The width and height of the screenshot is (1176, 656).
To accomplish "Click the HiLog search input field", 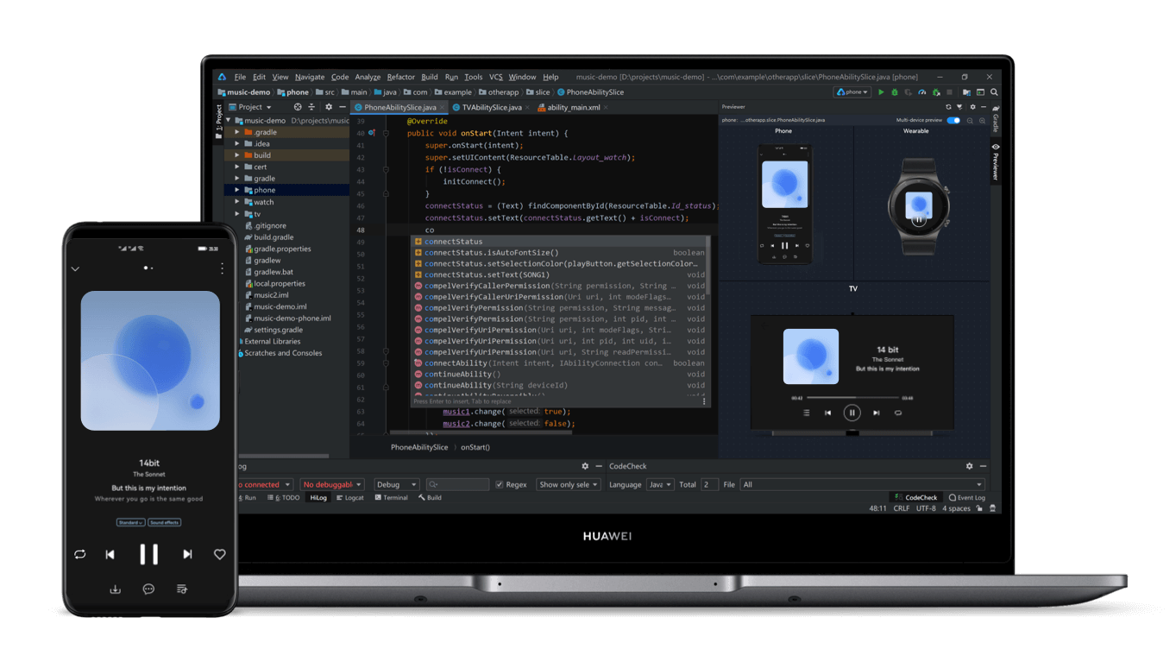I will pyautogui.click(x=457, y=485).
